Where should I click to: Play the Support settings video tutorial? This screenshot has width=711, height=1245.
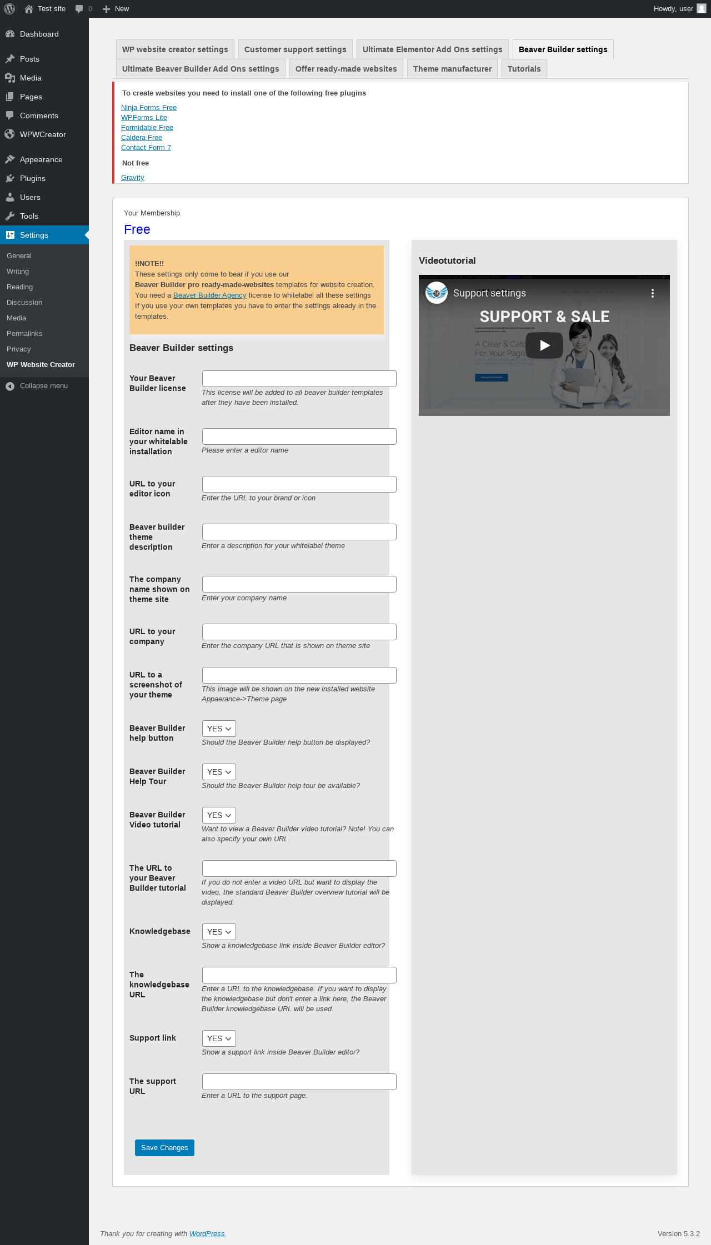pos(544,345)
